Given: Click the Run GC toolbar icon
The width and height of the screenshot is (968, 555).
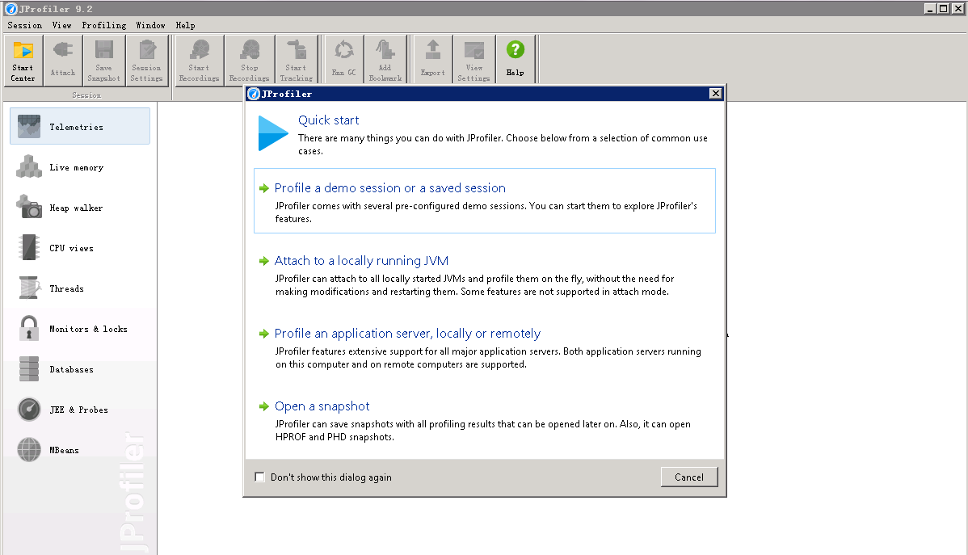Looking at the screenshot, I should [344, 60].
